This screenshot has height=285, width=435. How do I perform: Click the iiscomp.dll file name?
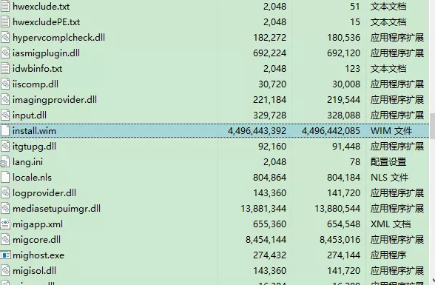[36, 84]
